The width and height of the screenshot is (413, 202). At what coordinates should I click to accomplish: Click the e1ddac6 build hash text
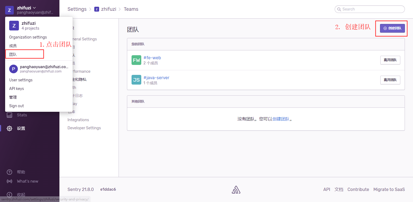(108, 189)
